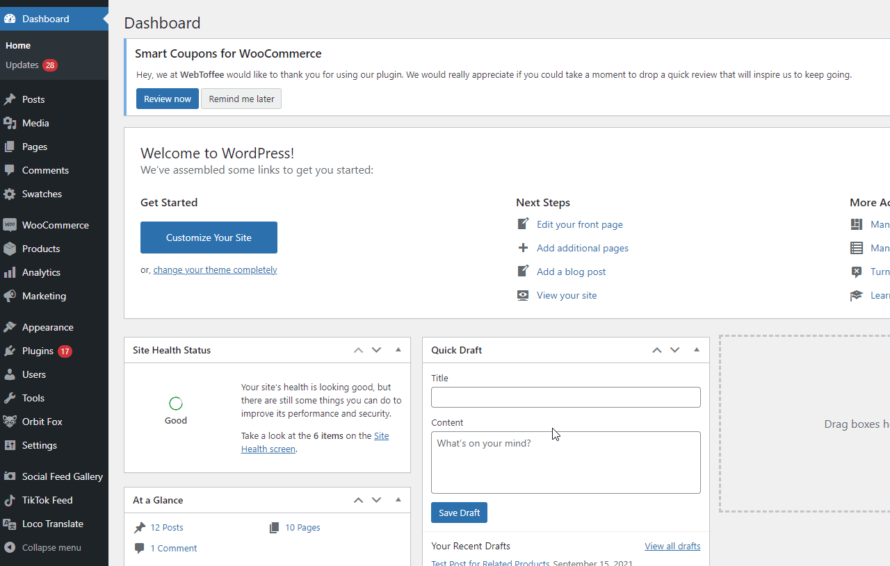Image resolution: width=890 pixels, height=566 pixels.
Task: Open the Settings menu label
Action: pyautogui.click(x=40, y=445)
